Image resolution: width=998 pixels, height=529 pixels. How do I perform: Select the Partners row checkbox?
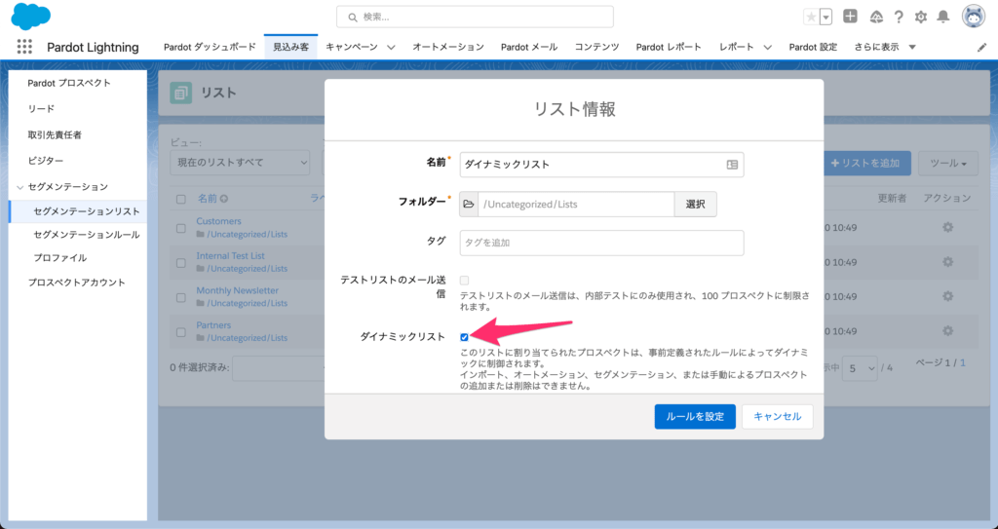click(180, 331)
